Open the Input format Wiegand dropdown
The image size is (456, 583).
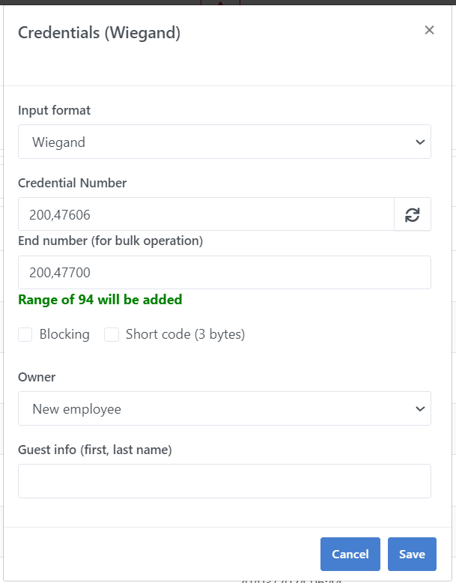[224, 142]
